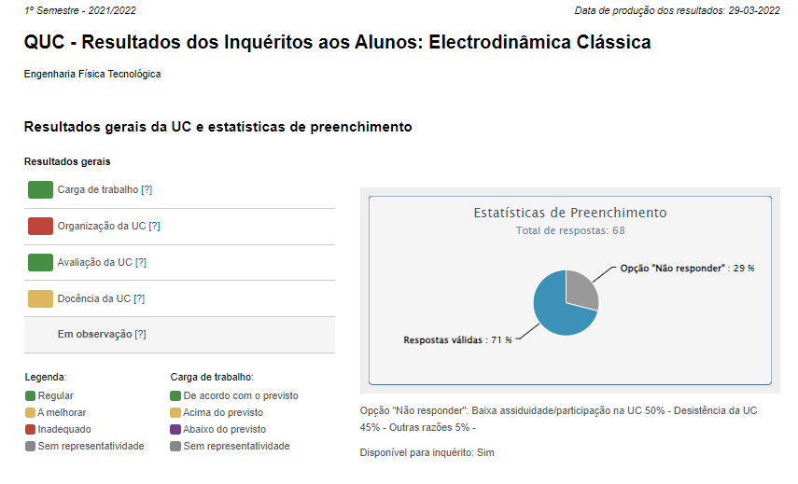Click the green De acordo com o previsto icon
The height and width of the screenshot is (484, 798).
point(176,396)
